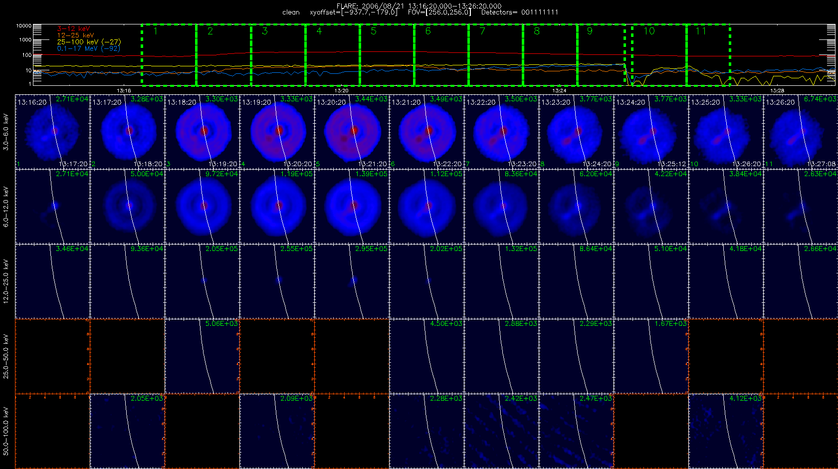Open the 12.0-25.0 keV image peaking 2.05E+05
The width and height of the screenshot is (838, 469).
point(202,281)
